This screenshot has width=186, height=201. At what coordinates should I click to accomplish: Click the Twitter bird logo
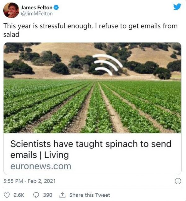(x=177, y=6)
